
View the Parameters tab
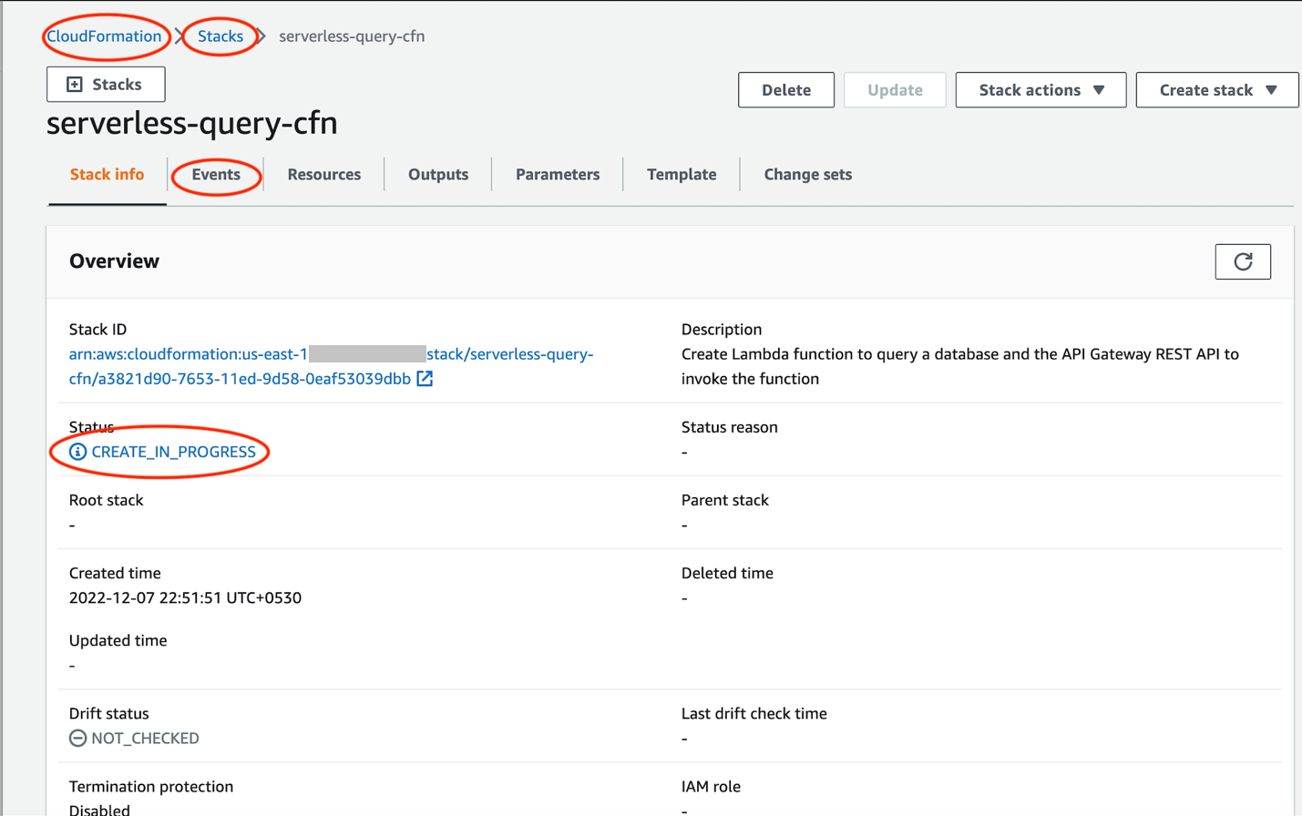pyautogui.click(x=558, y=175)
